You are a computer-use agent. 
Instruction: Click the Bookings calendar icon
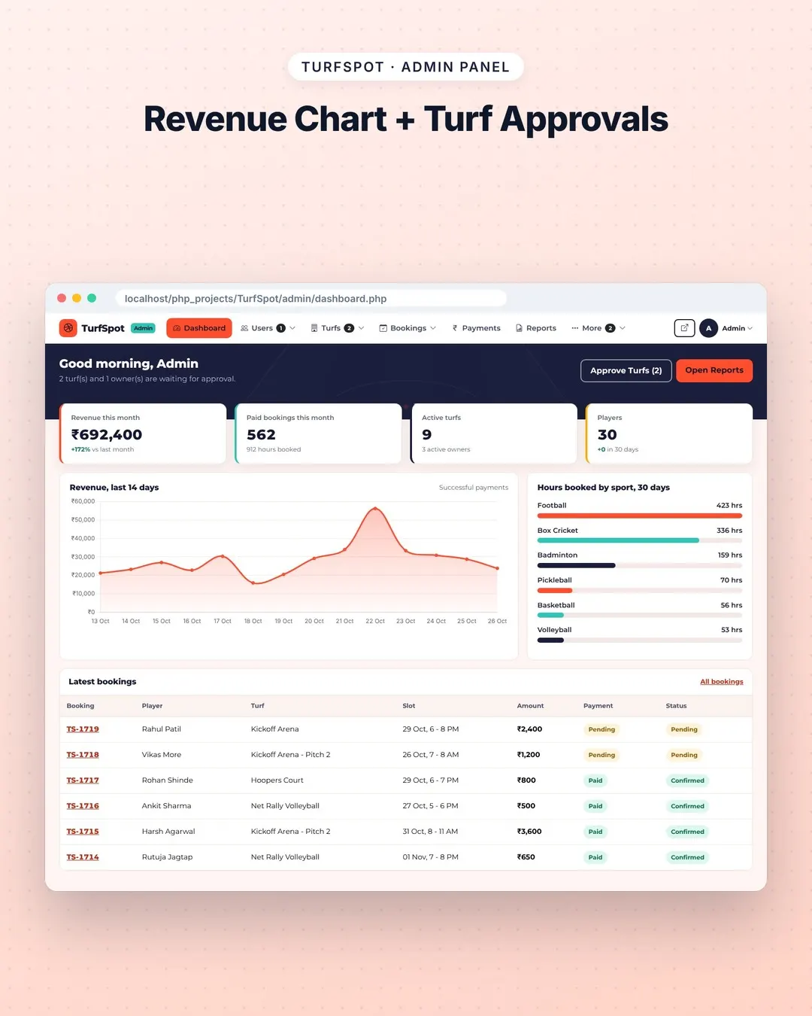(x=383, y=328)
